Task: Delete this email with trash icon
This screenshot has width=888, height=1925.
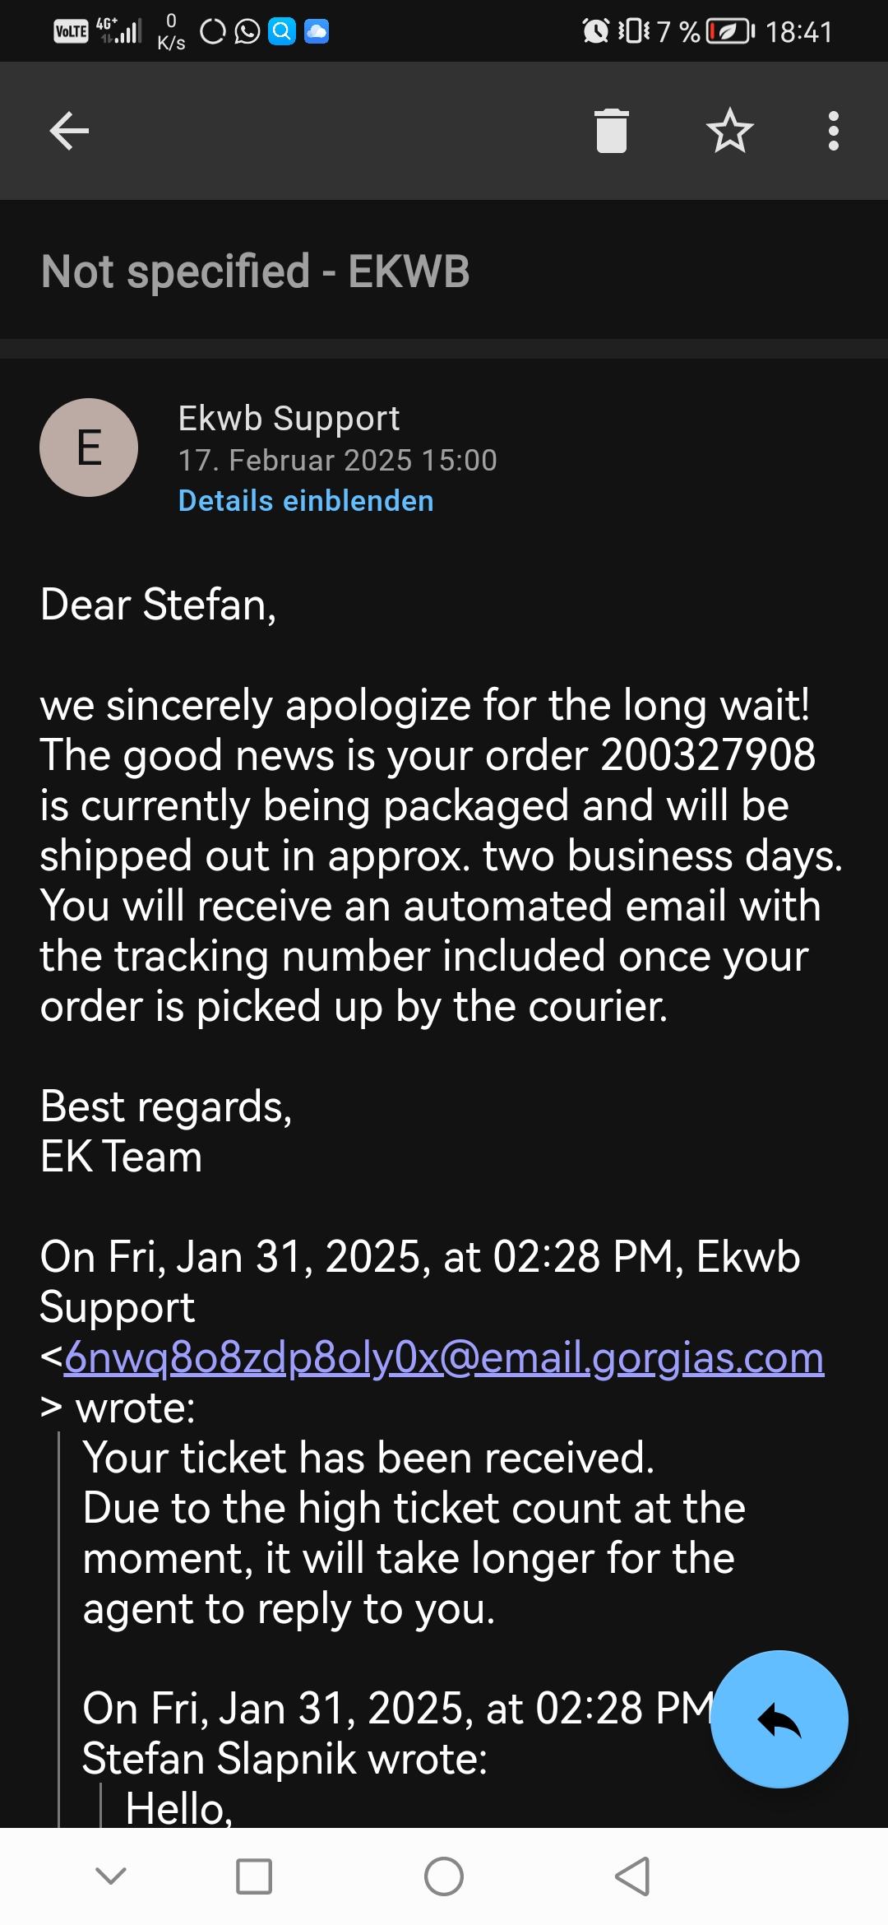Action: click(x=611, y=131)
